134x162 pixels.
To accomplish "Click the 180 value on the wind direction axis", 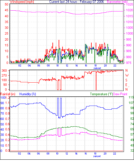I will pyautogui.click(x=4, y=80).
